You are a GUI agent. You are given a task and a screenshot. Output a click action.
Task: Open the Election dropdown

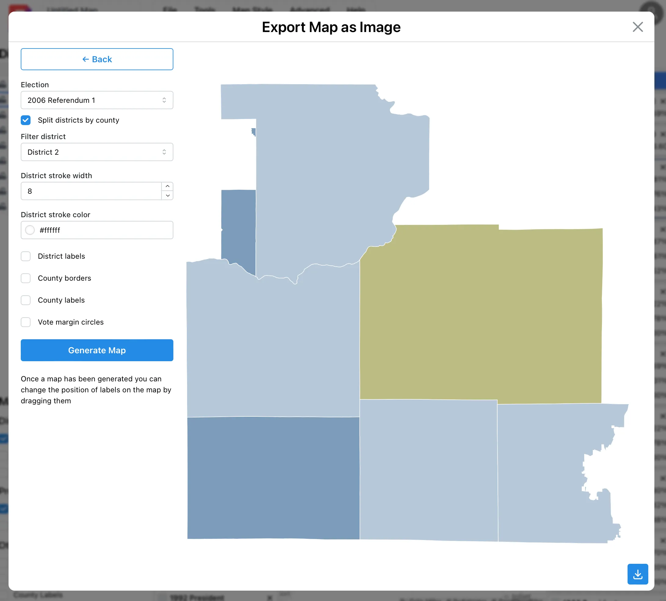pyautogui.click(x=97, y=100)
